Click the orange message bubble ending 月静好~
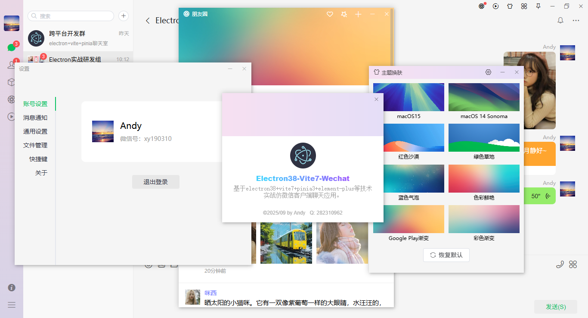588x318 pixels. pos(540,154)
